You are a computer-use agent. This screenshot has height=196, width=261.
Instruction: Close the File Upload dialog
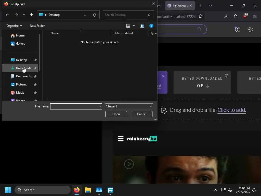coord(153,4)
